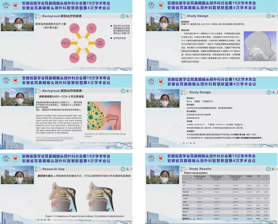Click 'Control group (n=15)' column header
Image resolution: width=278 pixels, height=224 pixels.
(199, 177)
